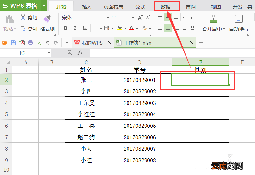Decrease font size with A- icon
255x175 pixels.
148,17
